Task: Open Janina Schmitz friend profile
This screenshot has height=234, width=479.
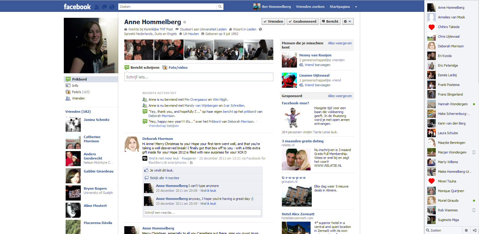Action: tap(96, 120)
